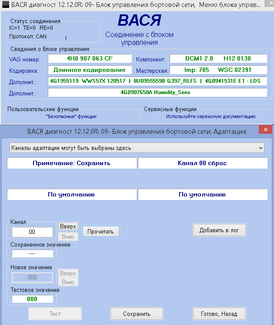The image size is (274, 325).
Task: Click the Адаптация dialog title bar text
Action: click(137, 132)
